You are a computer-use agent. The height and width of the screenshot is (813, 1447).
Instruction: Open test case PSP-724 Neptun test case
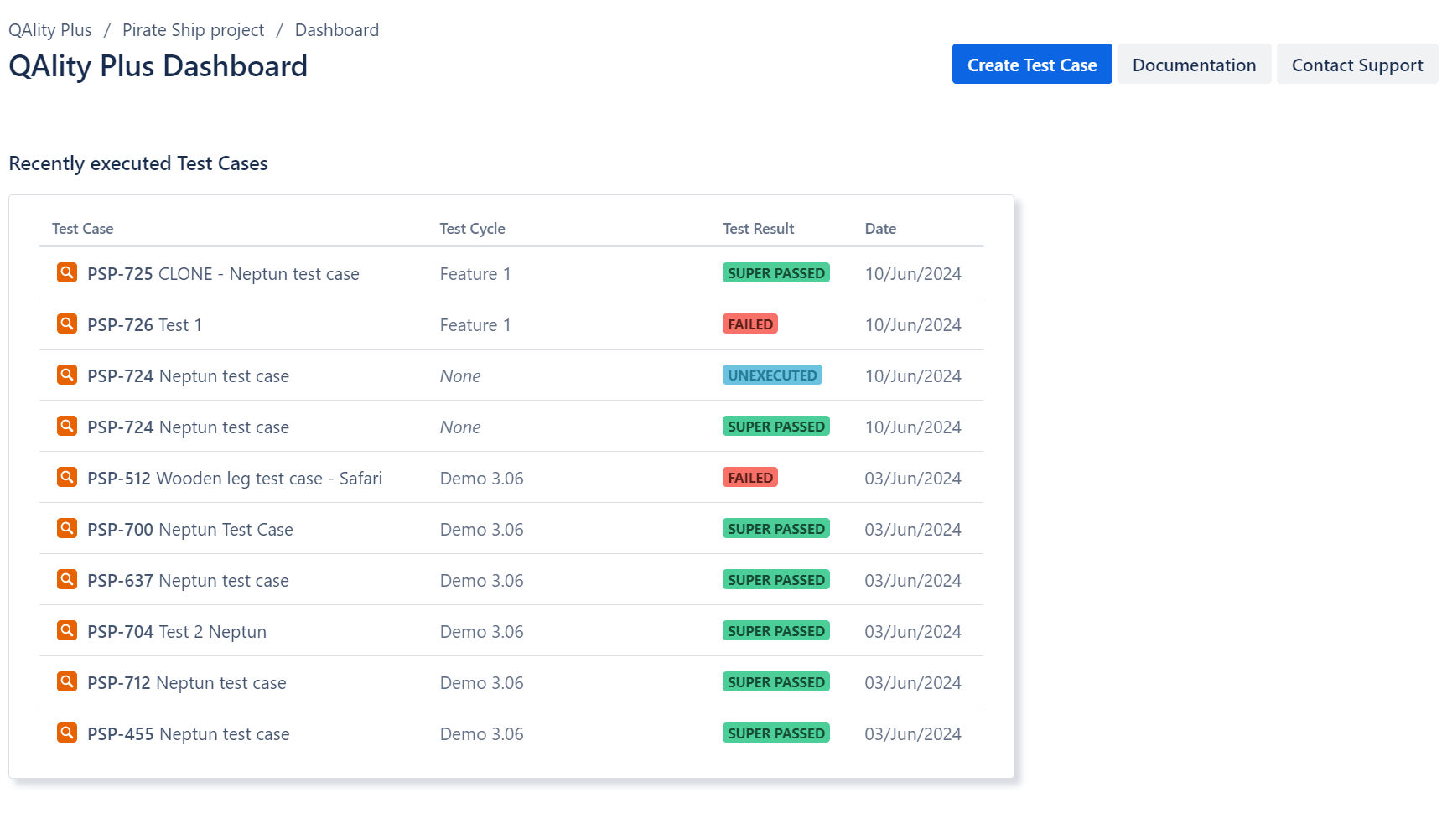click(x=187, y=375)
